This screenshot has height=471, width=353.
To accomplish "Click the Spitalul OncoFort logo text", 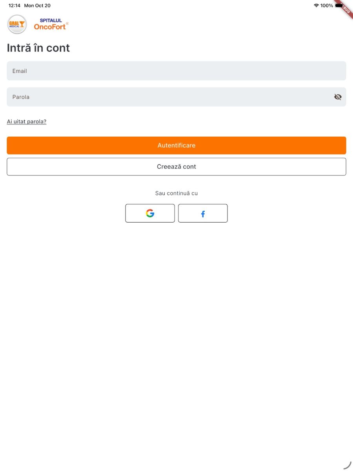I will click(x=50, y=24).
